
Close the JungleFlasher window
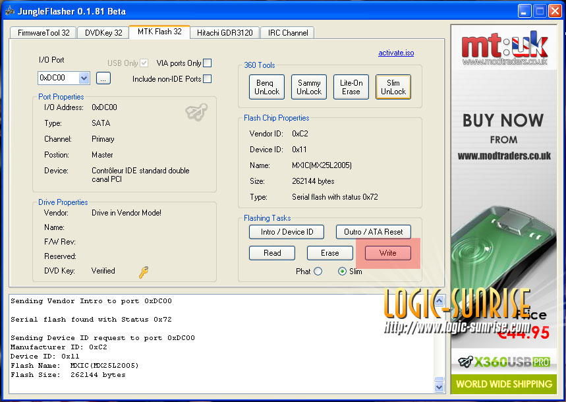(x=555, y=11)
